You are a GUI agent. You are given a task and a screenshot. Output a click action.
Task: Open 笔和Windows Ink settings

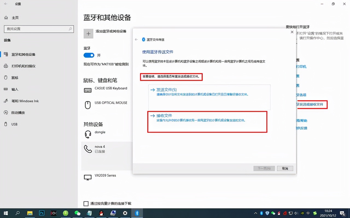click(25, 101)
